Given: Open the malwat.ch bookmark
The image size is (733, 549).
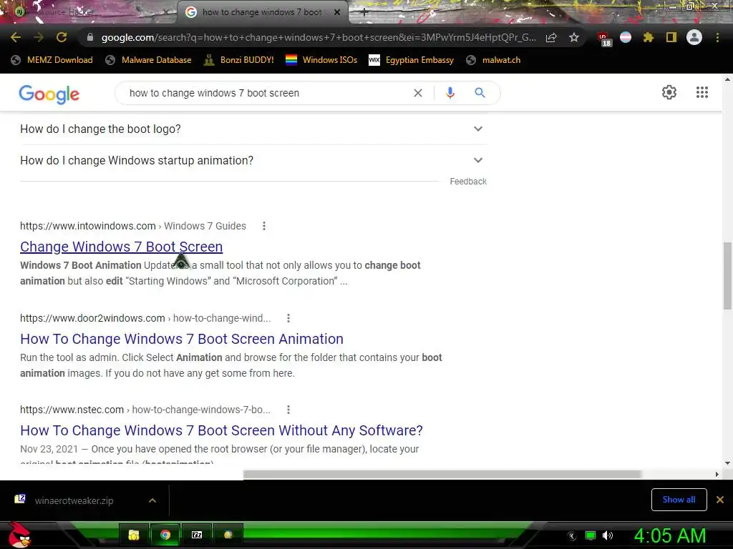Looking at the screenshot, I should (493, 60).
